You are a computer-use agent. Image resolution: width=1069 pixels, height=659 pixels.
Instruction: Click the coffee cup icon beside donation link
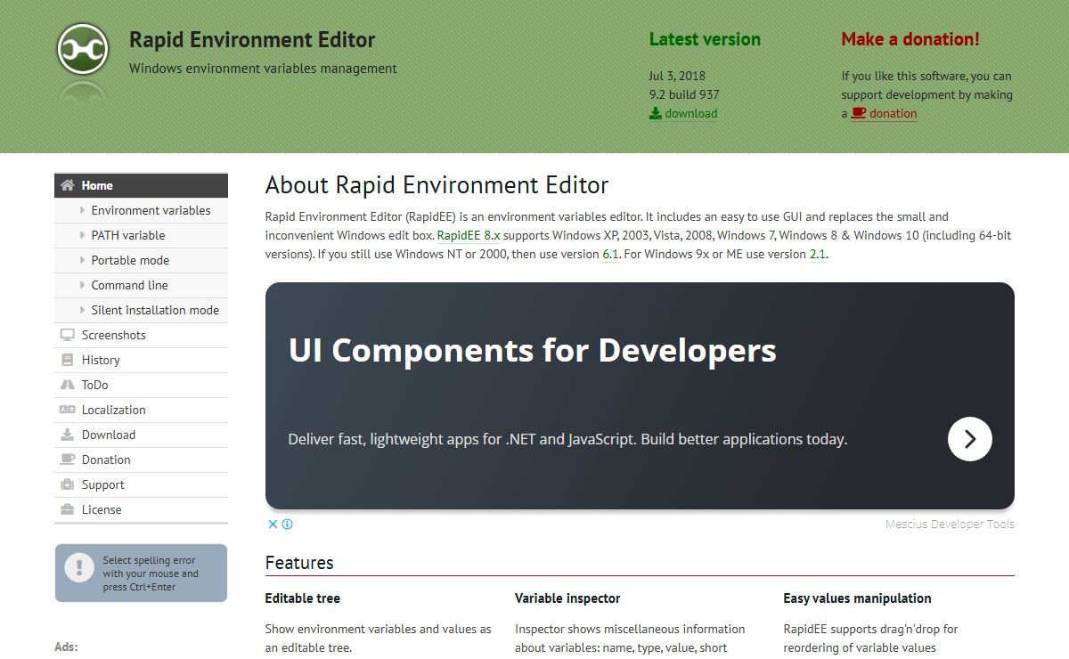pos(859,113)
